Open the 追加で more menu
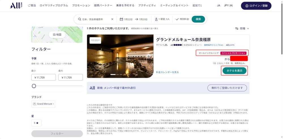The image size is (283, 139). [x=197, y=6]
